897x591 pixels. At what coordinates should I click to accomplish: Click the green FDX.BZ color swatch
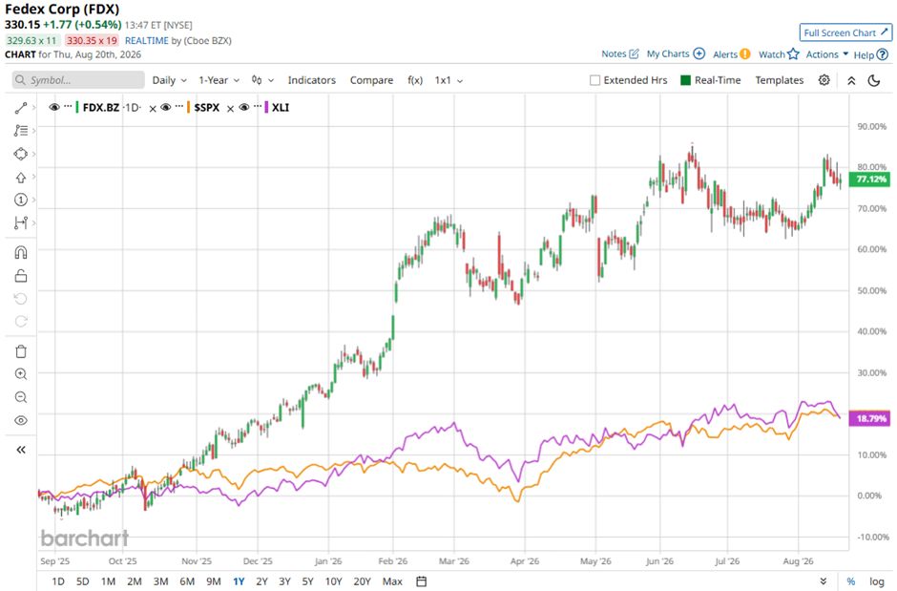point(77,107)
